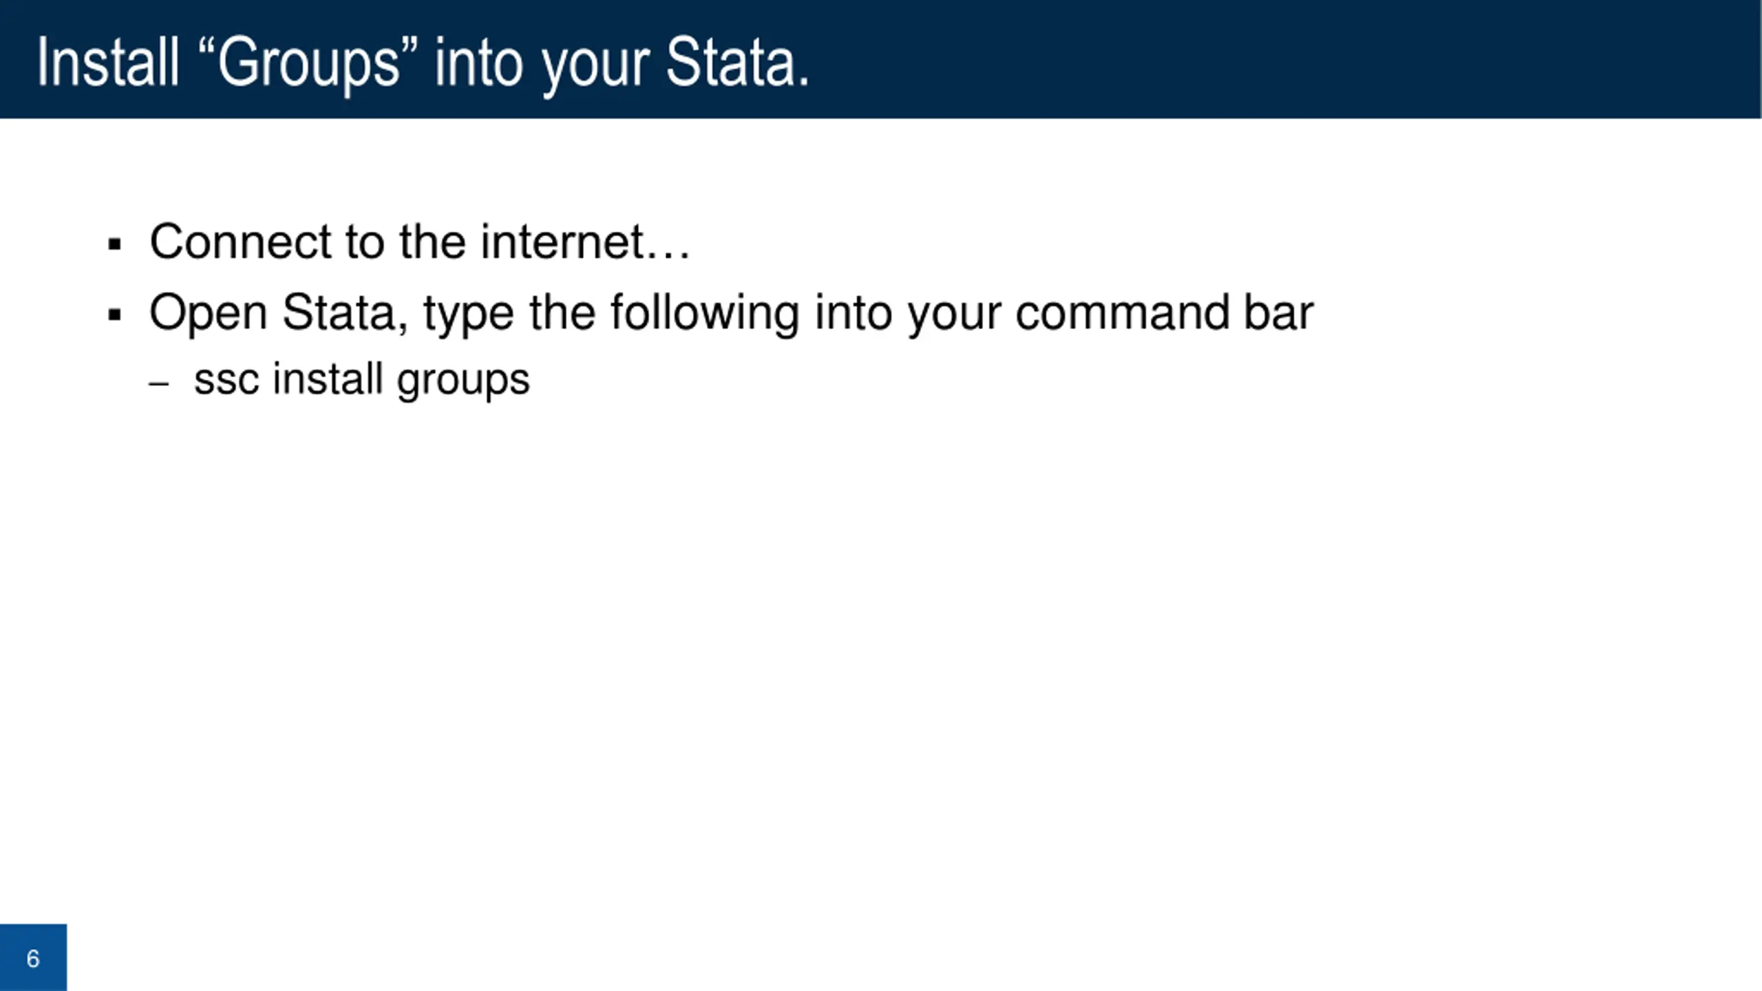This screenshot has width=1762, height=991.
Task: Click the word "into" in second bullet
Action: tap(853, 313)
